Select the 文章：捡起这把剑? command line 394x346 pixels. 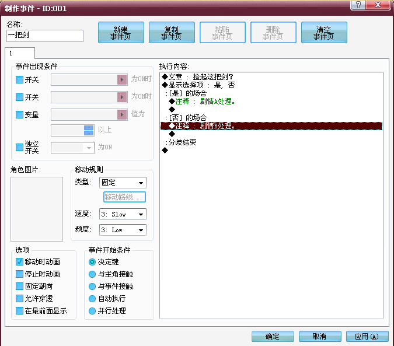[x=271, y=77]
